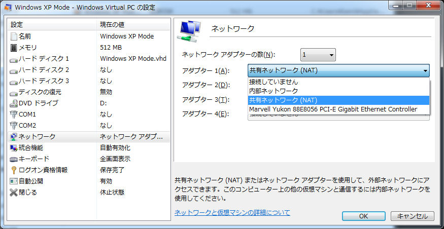Image resolution: width=444 pixels, height=229 pixels.
Task: Click the ハード ディスク 1 drive icon
Action: 14,59
